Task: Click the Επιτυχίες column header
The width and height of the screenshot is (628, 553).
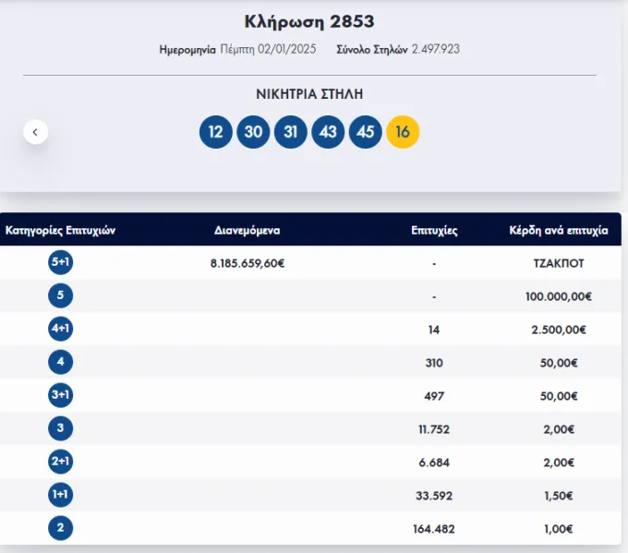Action: 434,231
